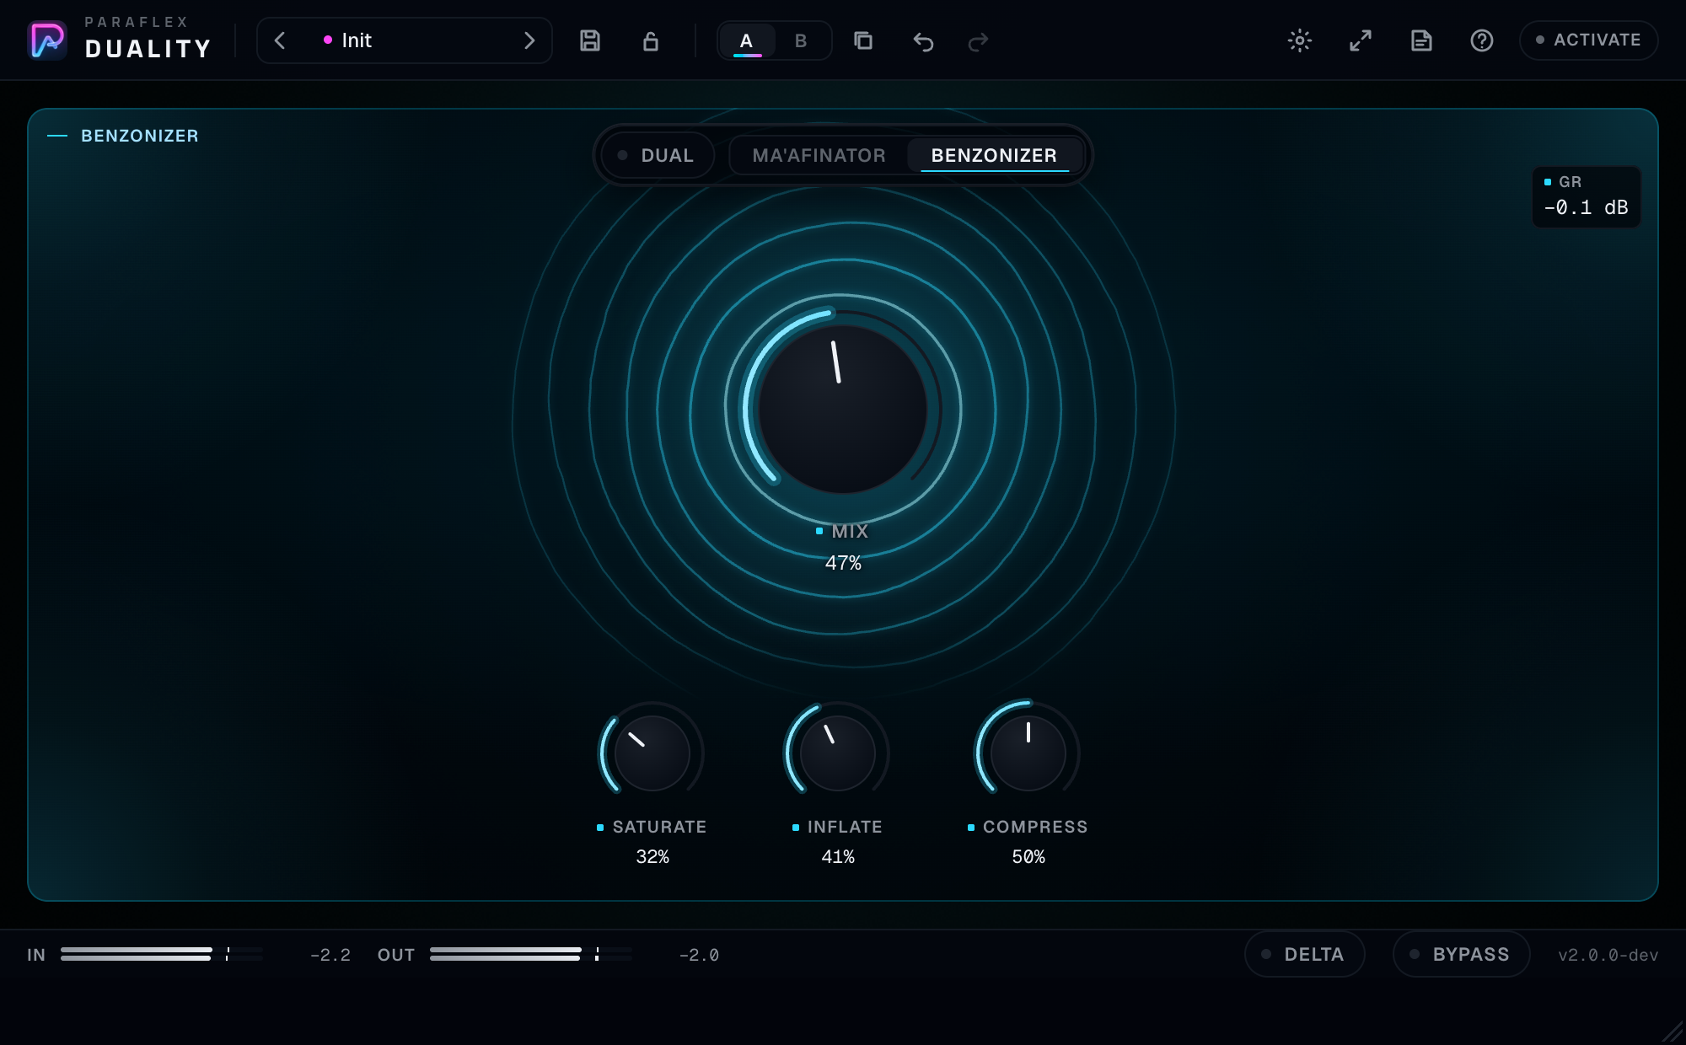This screenshot has height=1045, width=1686.
Task: Open the notes document icon
Action: pyautogui.click(x=1421, y=40)
